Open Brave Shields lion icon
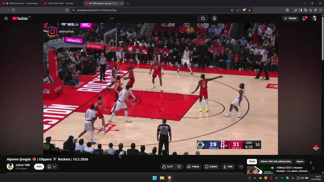 pos(244,10)
